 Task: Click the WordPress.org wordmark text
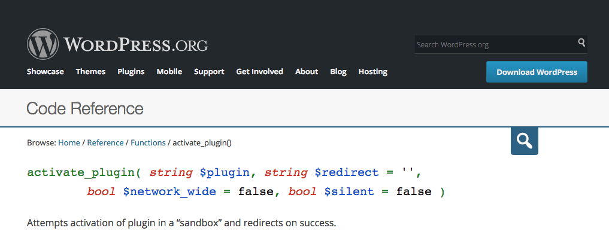coord(135,44)
